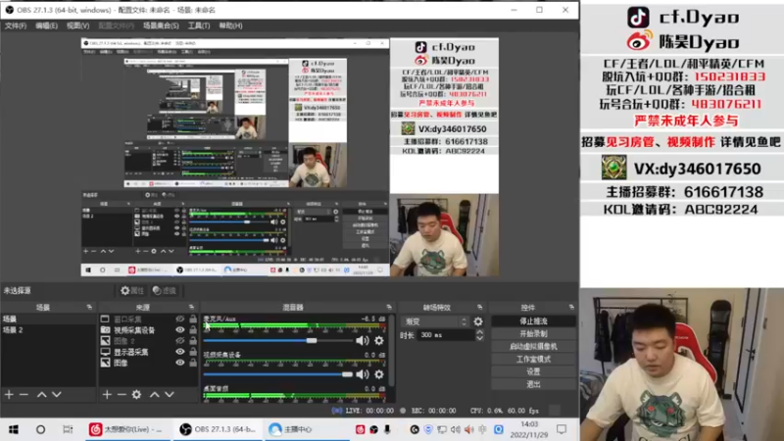Screen dimensions: 784x441
Task: Click the 工作室模式 button
Action: [x=533, y=359]
